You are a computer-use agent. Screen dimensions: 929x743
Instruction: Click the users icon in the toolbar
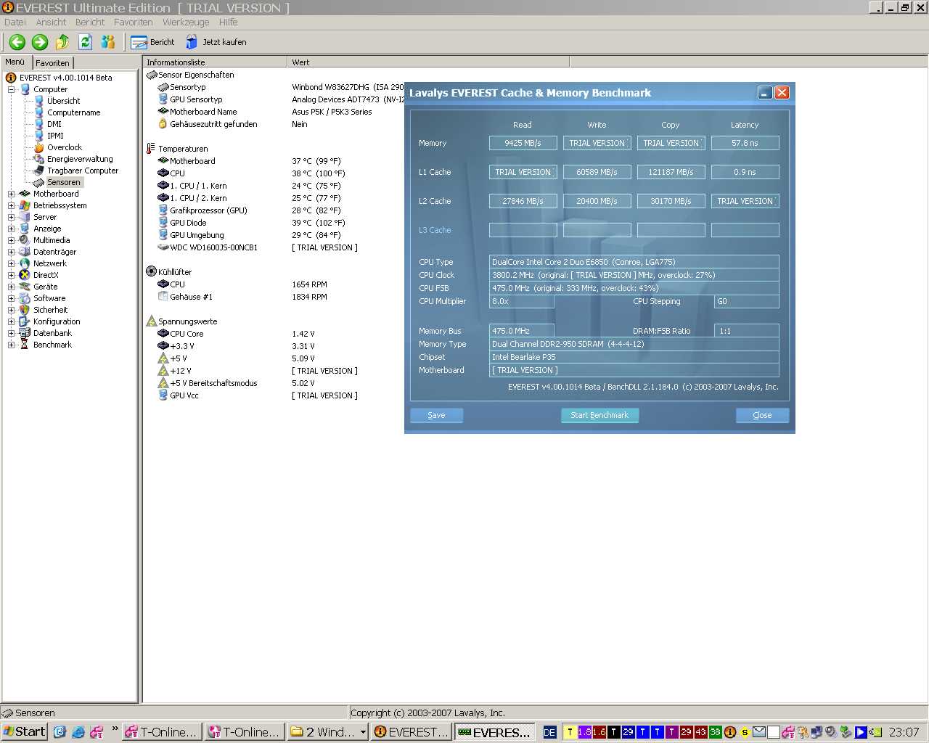coord(108,42)
